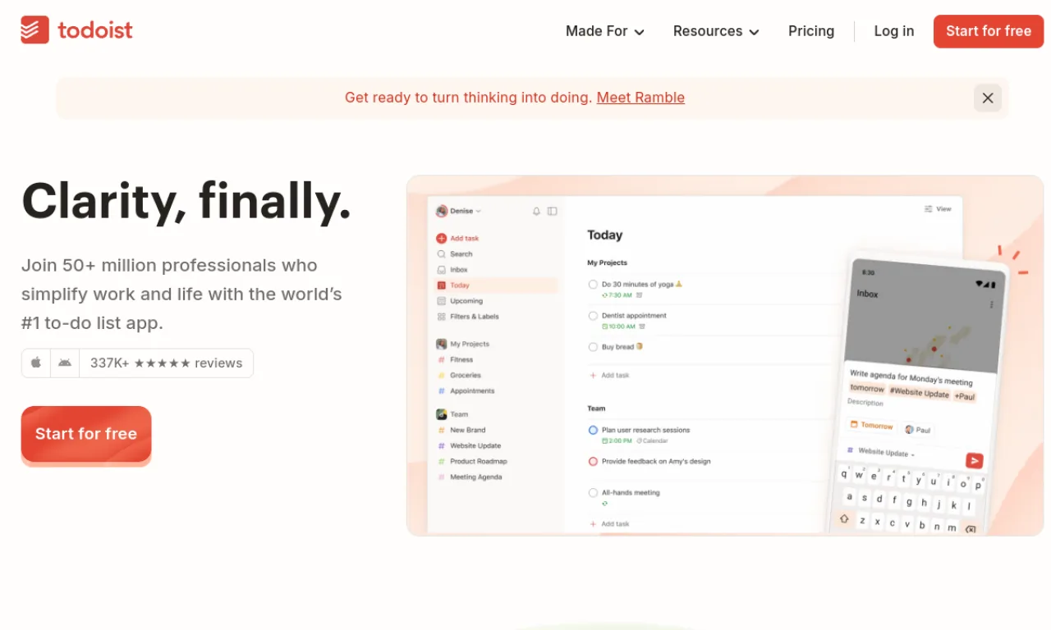Complete 'Plan user research sessions' task
The width and height of the screenshot is (1051, 630).
point(593,430)
